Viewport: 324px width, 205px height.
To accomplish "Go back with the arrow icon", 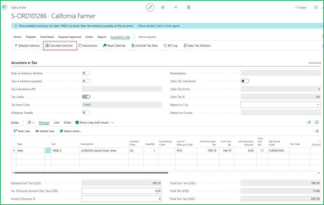I will pos(4,7).
